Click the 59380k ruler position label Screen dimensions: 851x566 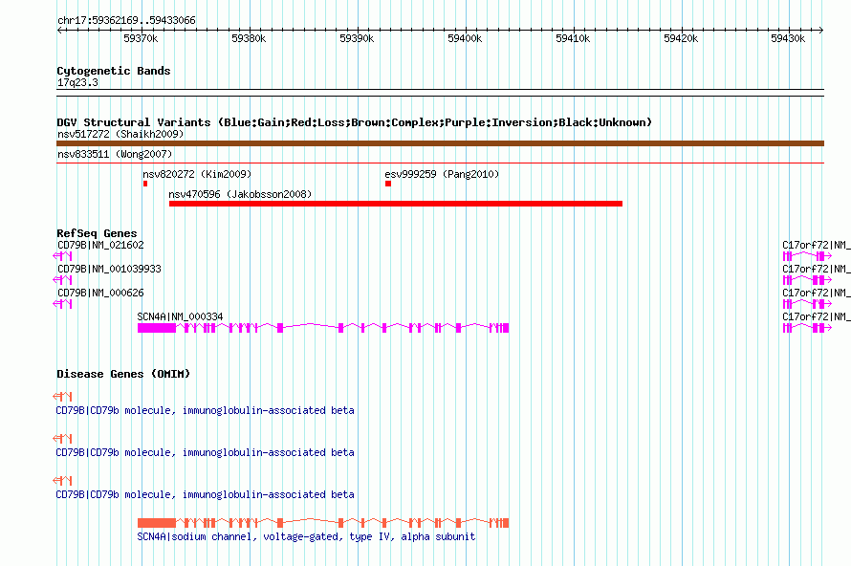(249, 38)
